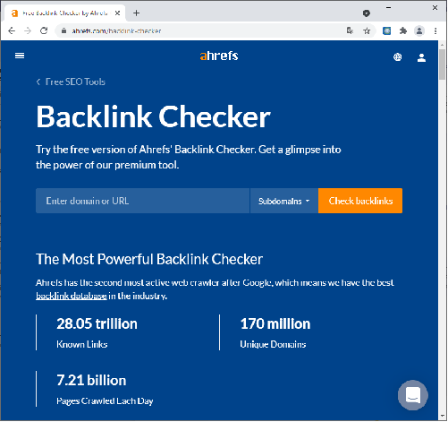
Task: Open the Chrome profile avatar
Action: point(419,30)
